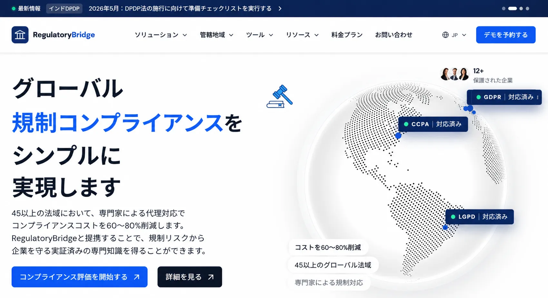Expand the 管轄地域 dropdown menu
Screen dimensions: 548x298
[216, 35]
